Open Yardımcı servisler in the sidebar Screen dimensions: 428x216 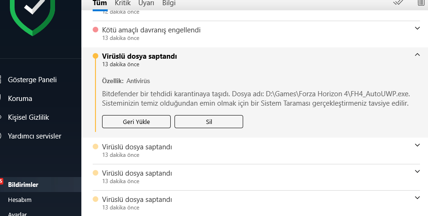pos(34,136)
